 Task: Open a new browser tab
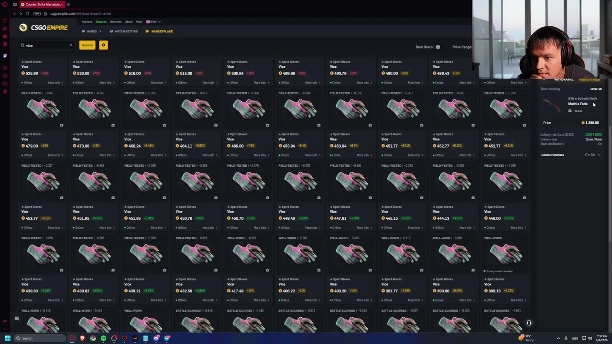click(x=68, y=4)
